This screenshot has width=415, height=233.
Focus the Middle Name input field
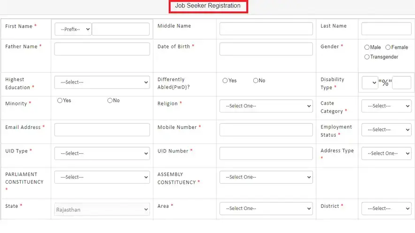(x=266, y=29)
